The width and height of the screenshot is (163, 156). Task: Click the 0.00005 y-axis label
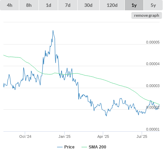click(153, 42)
